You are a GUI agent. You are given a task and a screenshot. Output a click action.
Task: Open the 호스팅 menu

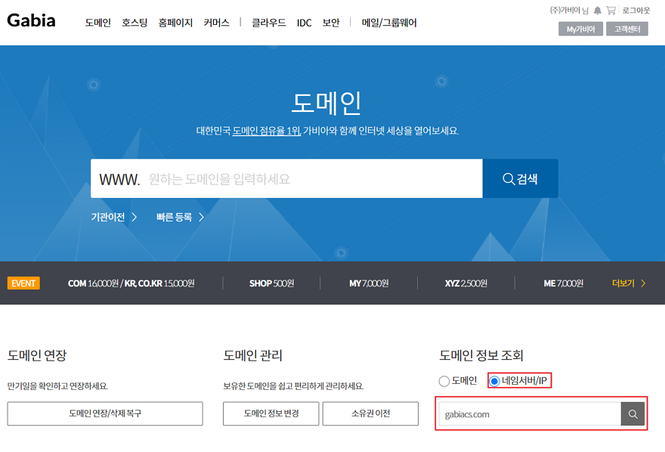pyautogui.click(x=135, y=23)
